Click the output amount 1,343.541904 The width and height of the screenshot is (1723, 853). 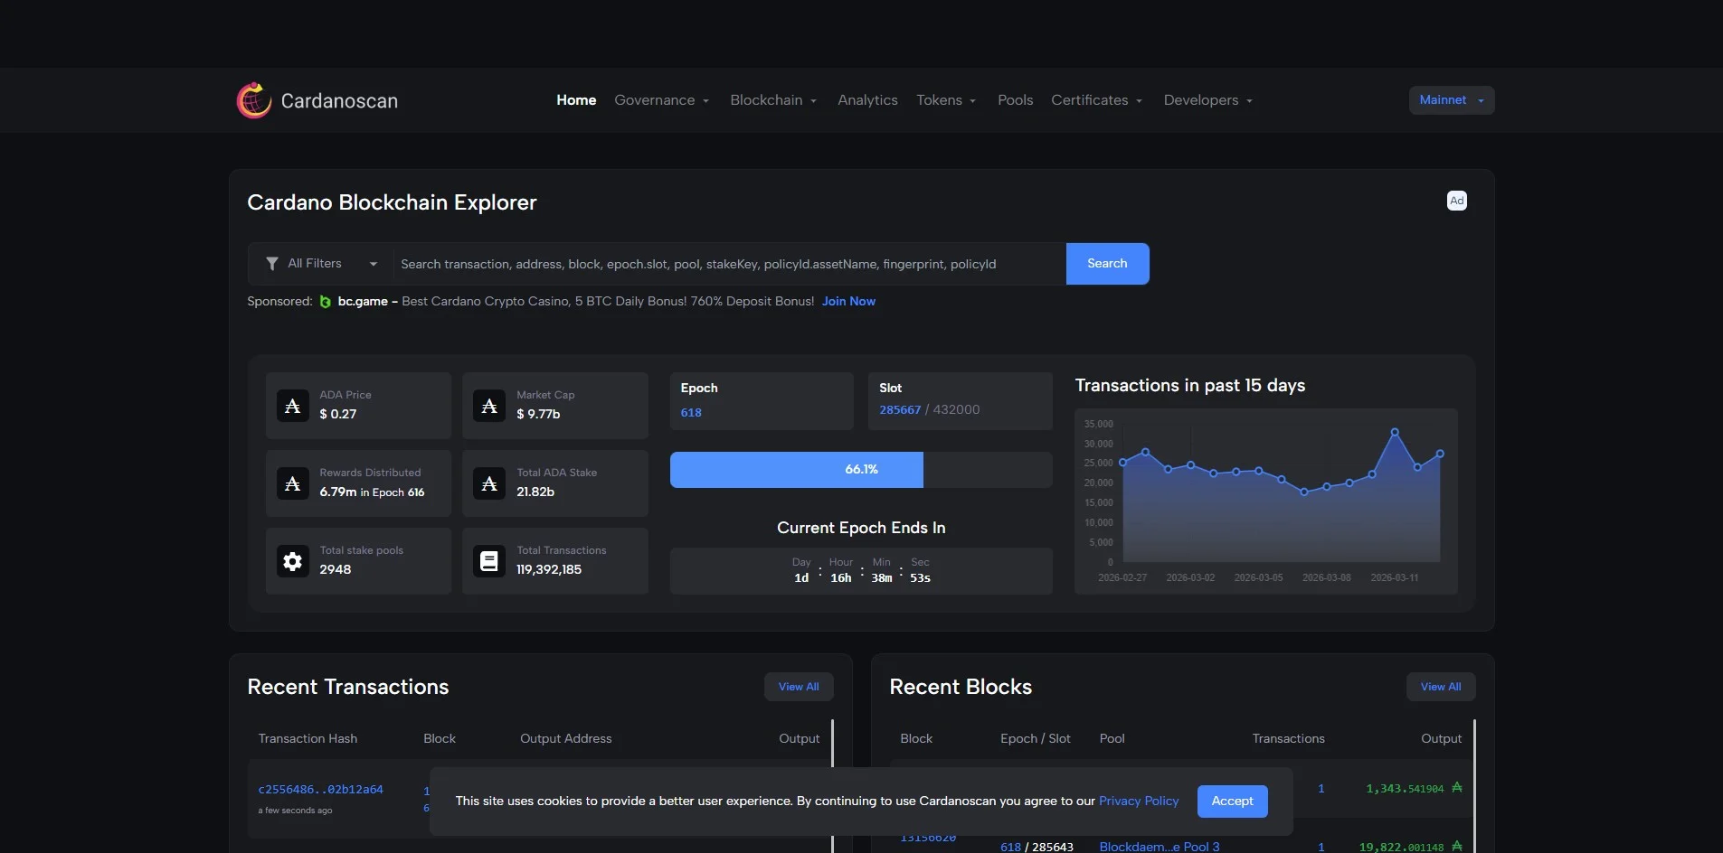pyautogui.click(x=1405, y=789)
